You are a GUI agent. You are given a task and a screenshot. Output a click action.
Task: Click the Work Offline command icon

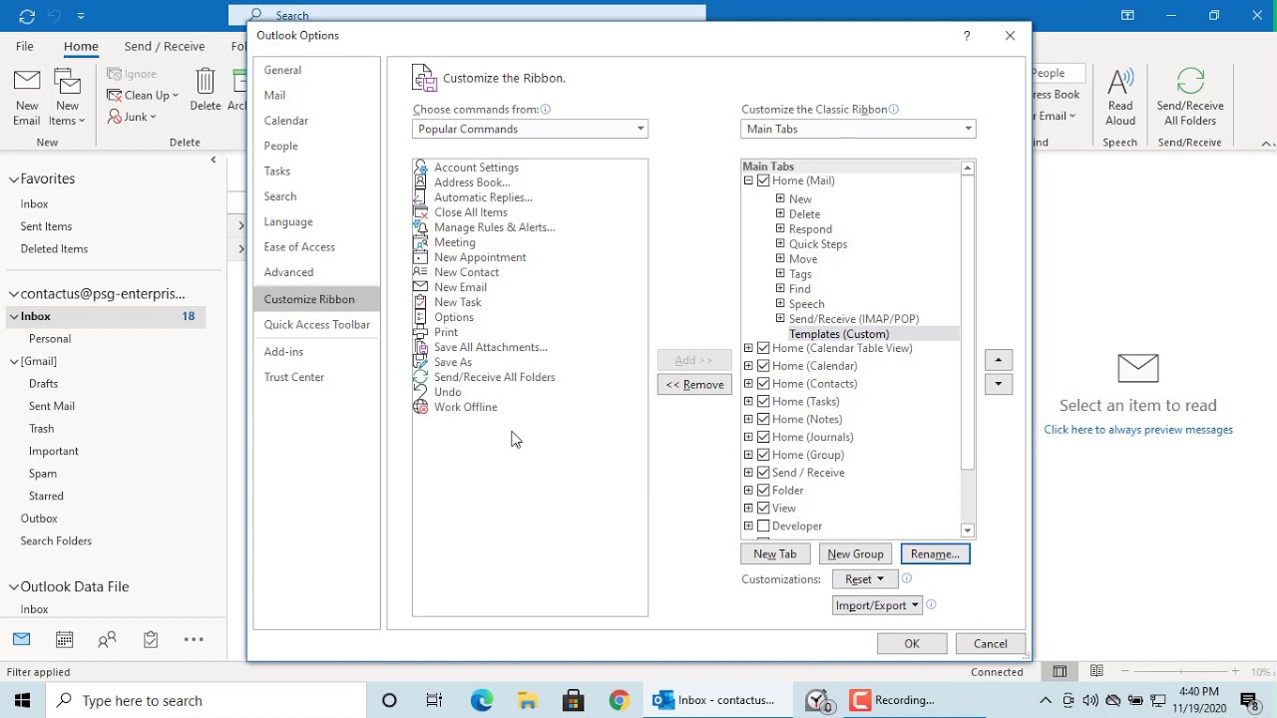coord(420,407)
